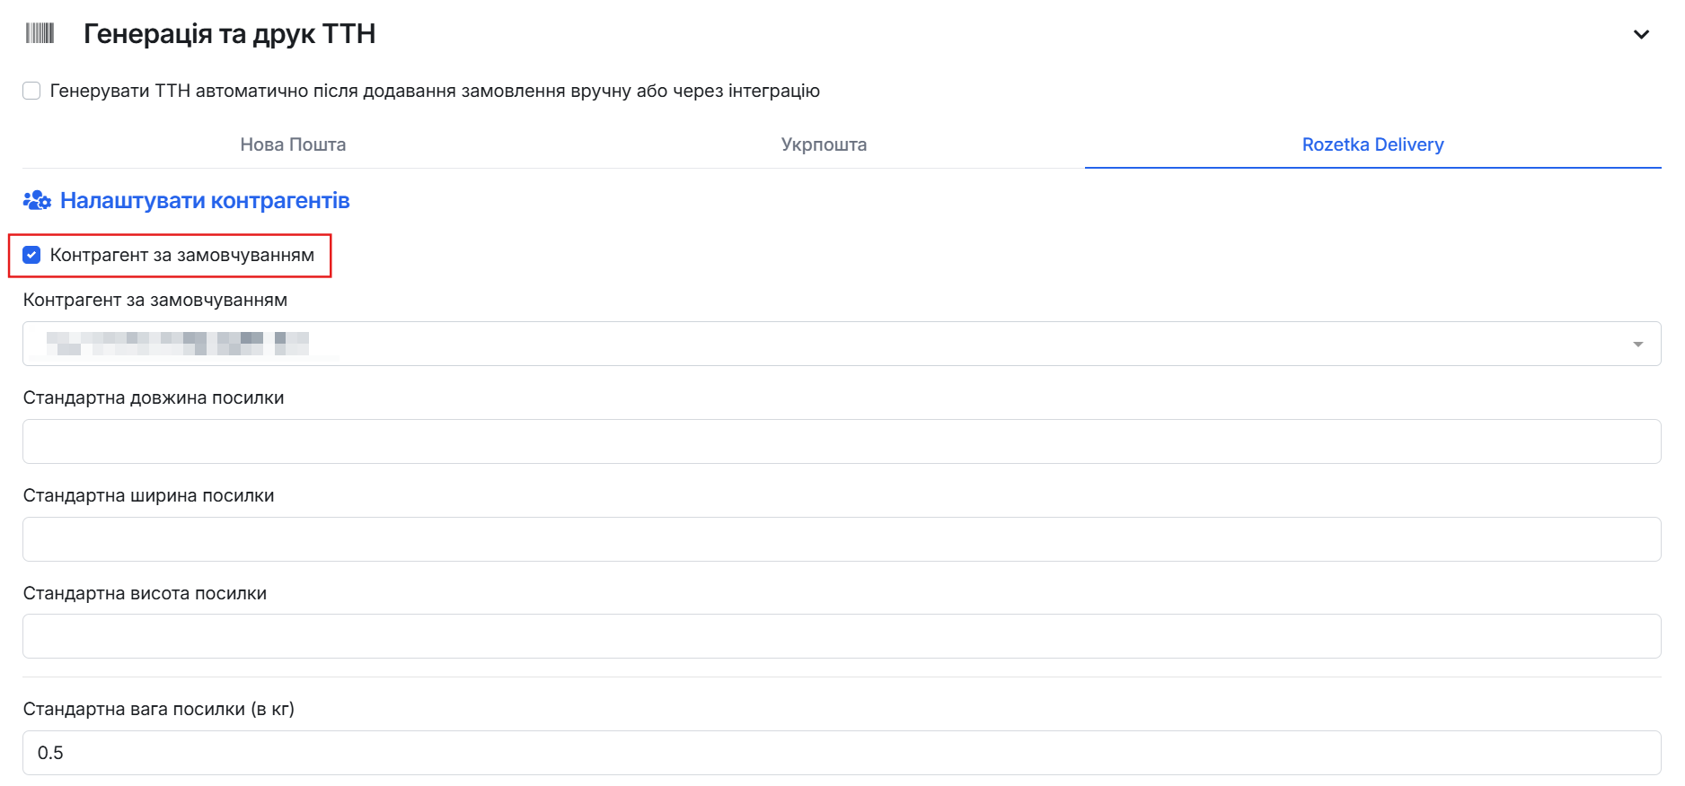Open the Нова Пошта tab
1685x786 pixels.
(293, 144)
